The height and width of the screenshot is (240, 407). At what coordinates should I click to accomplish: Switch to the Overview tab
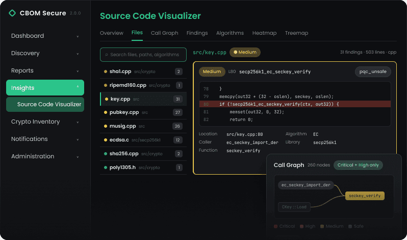[112, 33]
